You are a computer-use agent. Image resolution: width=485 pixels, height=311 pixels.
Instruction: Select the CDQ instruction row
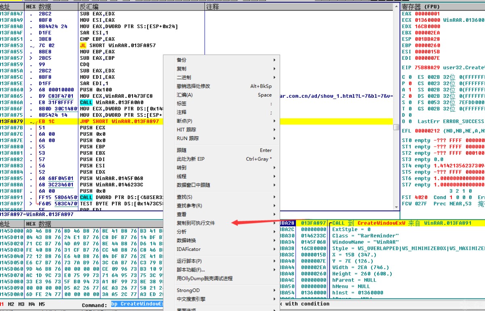[84, 64]
